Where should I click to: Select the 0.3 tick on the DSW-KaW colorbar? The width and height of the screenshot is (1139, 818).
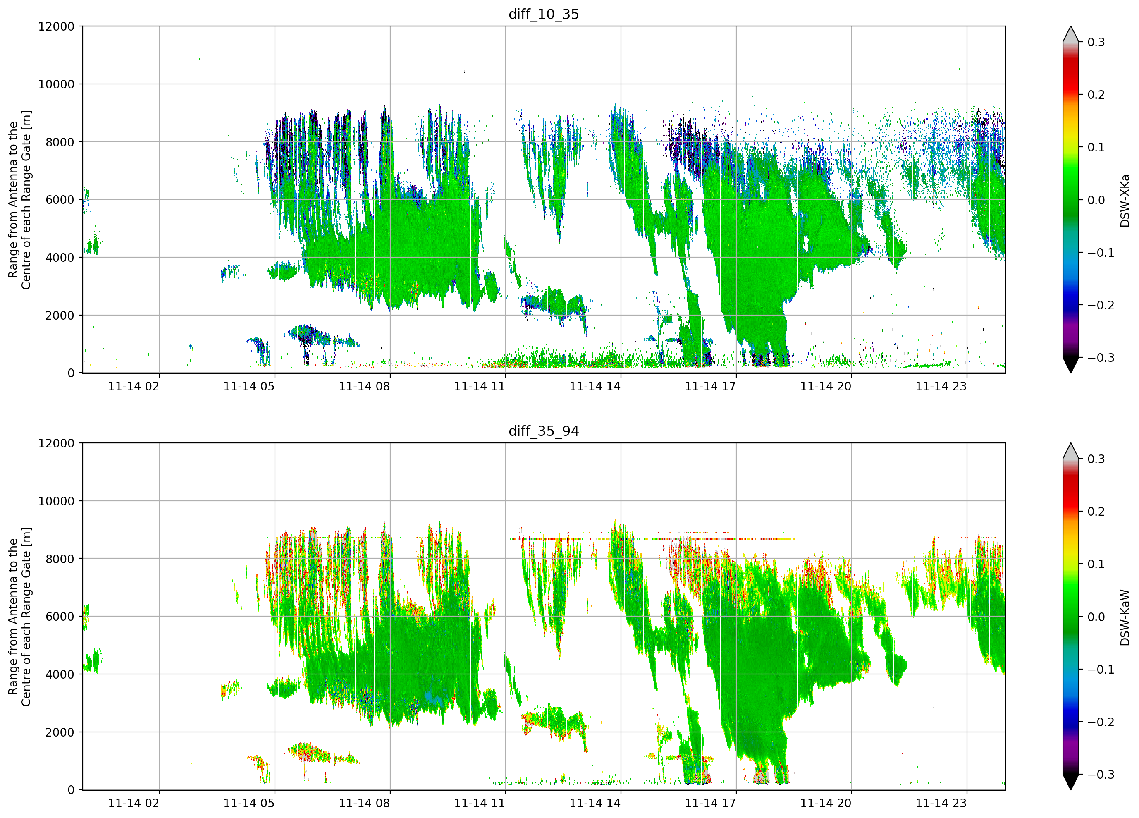click(1096, 459)
